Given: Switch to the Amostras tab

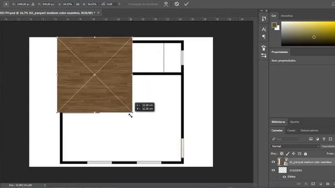Looking at the screenshot, I should coord(287,16).
